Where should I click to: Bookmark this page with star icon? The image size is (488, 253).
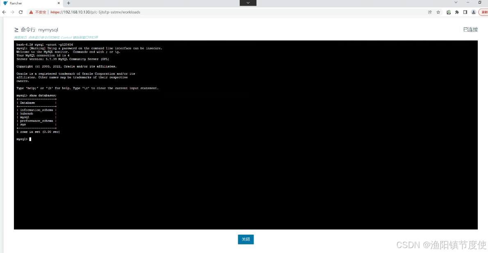click(x=438, y=12)
